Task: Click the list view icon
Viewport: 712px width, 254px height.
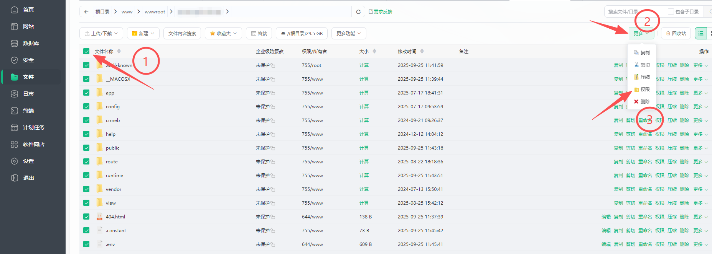Action: pyautogui.click(x=701, y=33)
